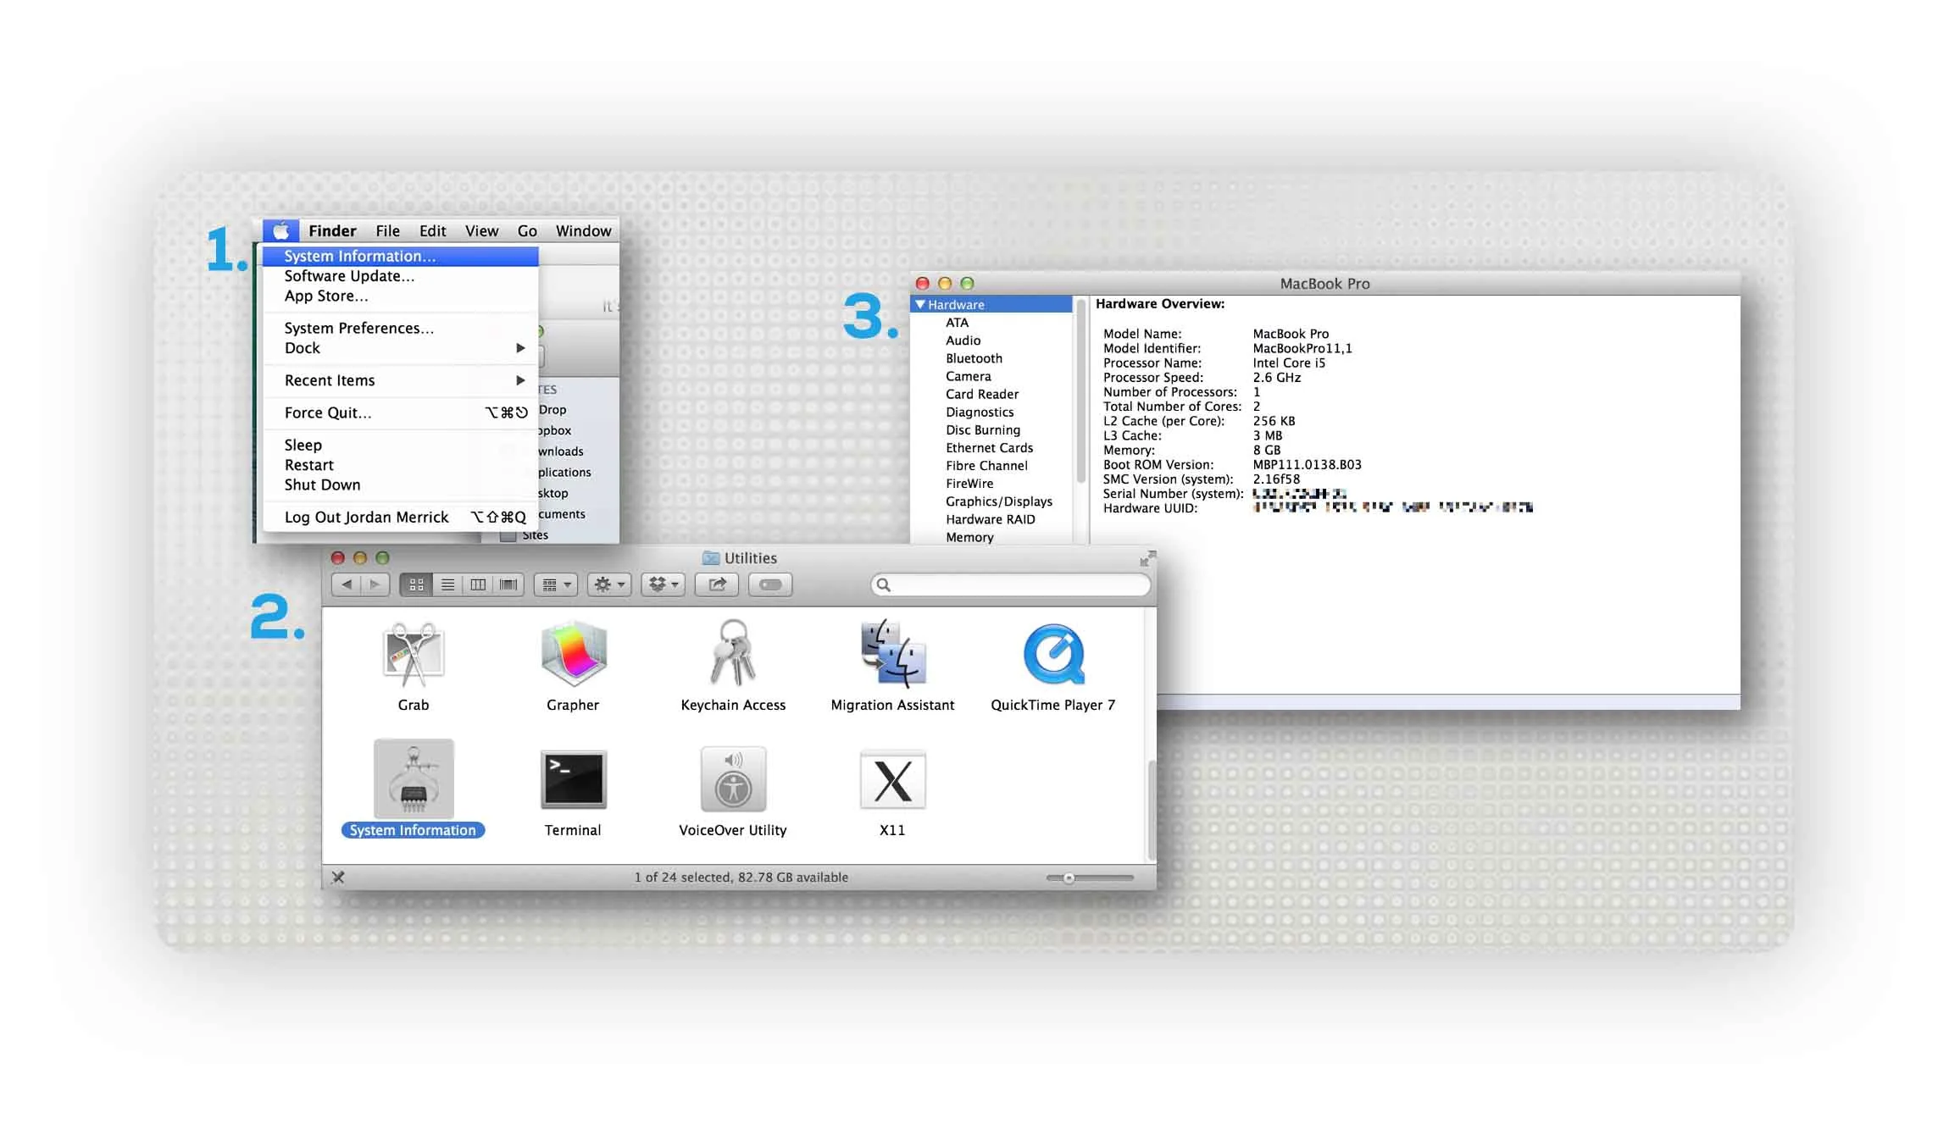Select Graphics/Displays in the hardware list
This screenshot has width=1949, height=1124.
pyautogui.click(x=998, y=501)
